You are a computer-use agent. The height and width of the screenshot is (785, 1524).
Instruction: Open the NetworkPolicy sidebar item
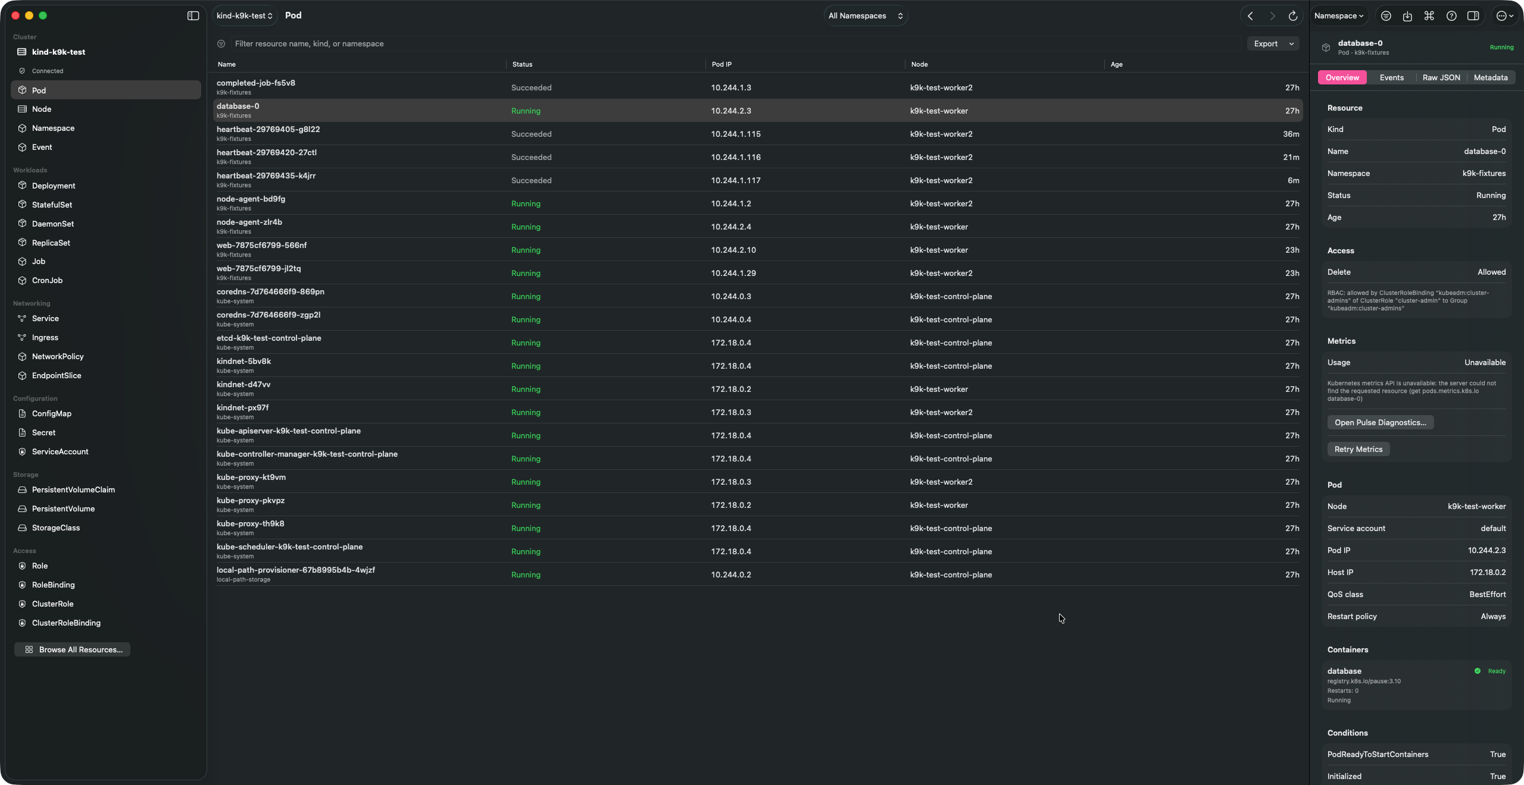coord(106,356)
